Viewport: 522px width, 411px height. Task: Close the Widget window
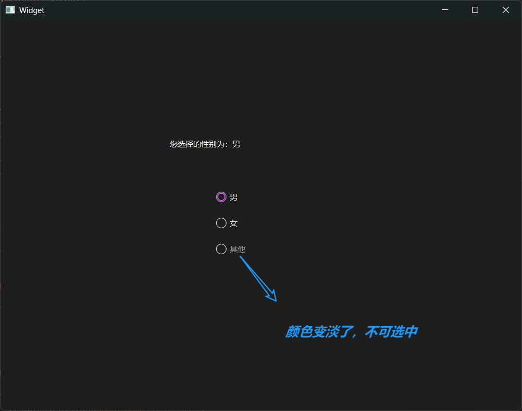(x=506, y=10)
